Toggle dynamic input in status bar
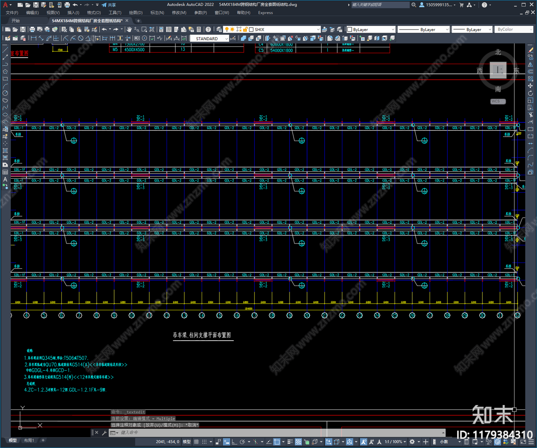Screen dimensions: 537x448 click(x=227, y=442)
